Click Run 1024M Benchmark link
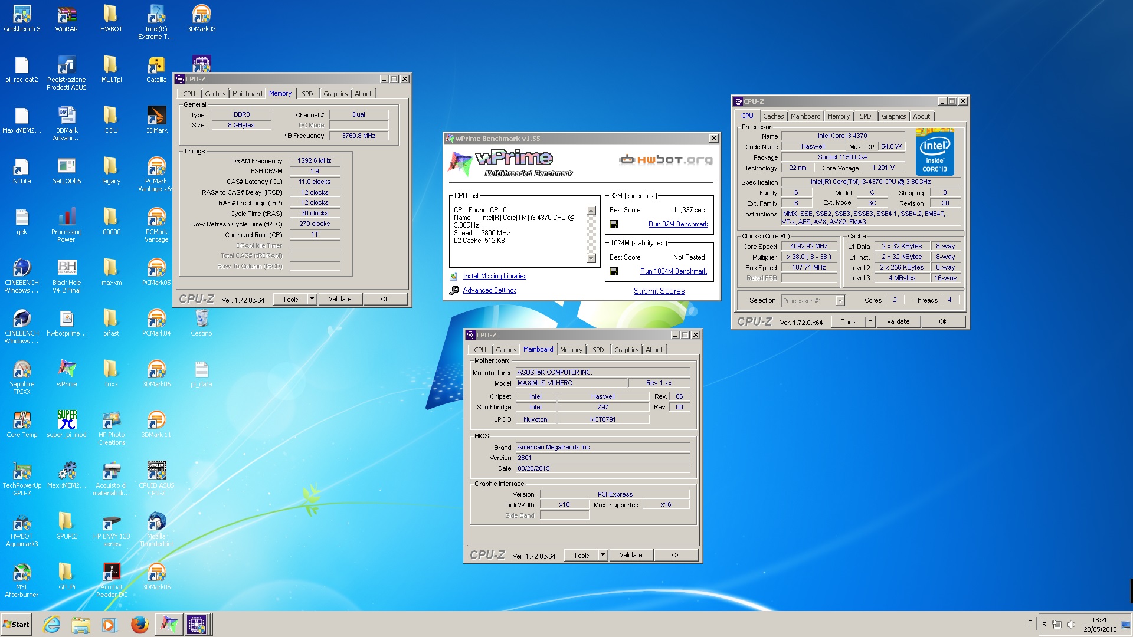This screenshot has width=1133, height=637. tap(673, 271)
